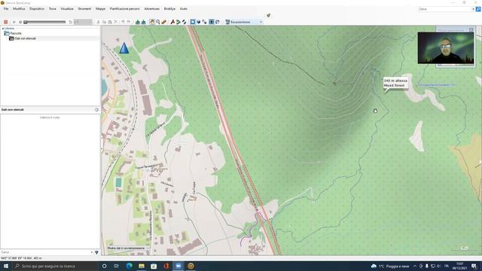Open the Mappe menu
The image size is (482, 271).
100,9
